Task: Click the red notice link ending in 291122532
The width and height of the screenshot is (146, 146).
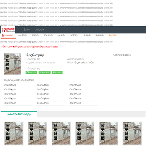Action: click(30, 47)
